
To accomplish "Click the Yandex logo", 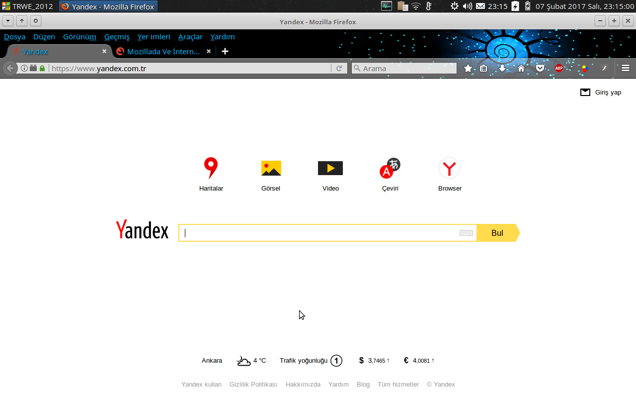I will [142, 230].
